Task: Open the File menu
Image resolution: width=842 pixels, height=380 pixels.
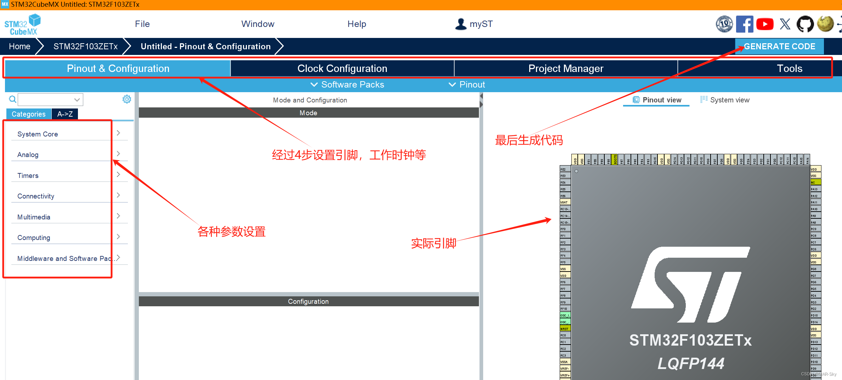Action: tap(142, 24)
